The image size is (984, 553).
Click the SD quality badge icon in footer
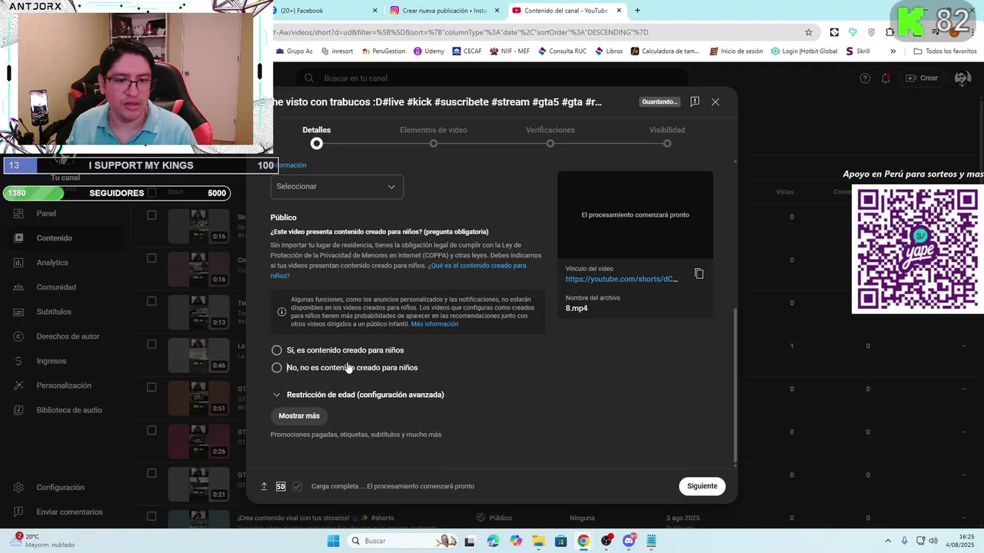tap(281, 486)
